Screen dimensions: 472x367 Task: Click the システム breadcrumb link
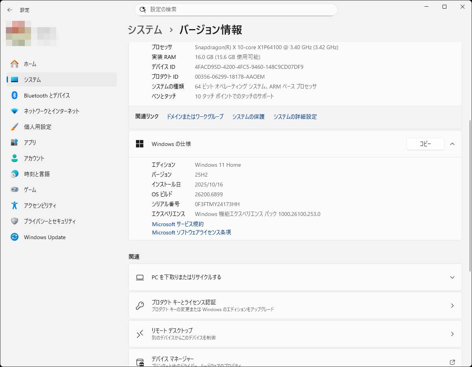(x=145, y=30)
